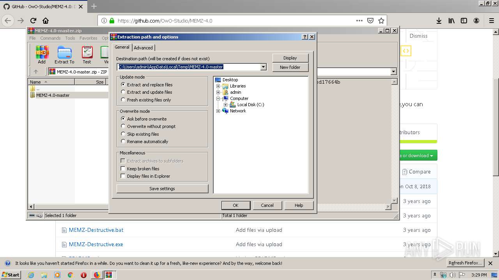Image resolution: width=499 pixels, height=280 pixels.
Task: Open destination path dropdown arrow
Action: pos(264,67)
